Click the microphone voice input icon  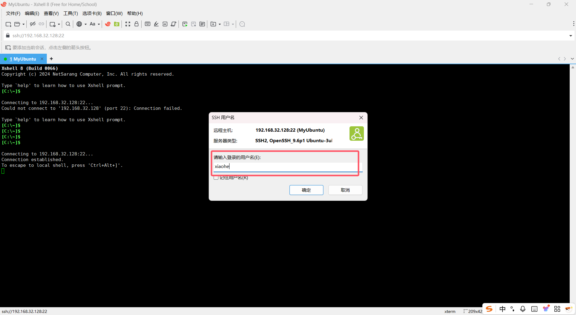pyautogui.click(x=523, y=309)
